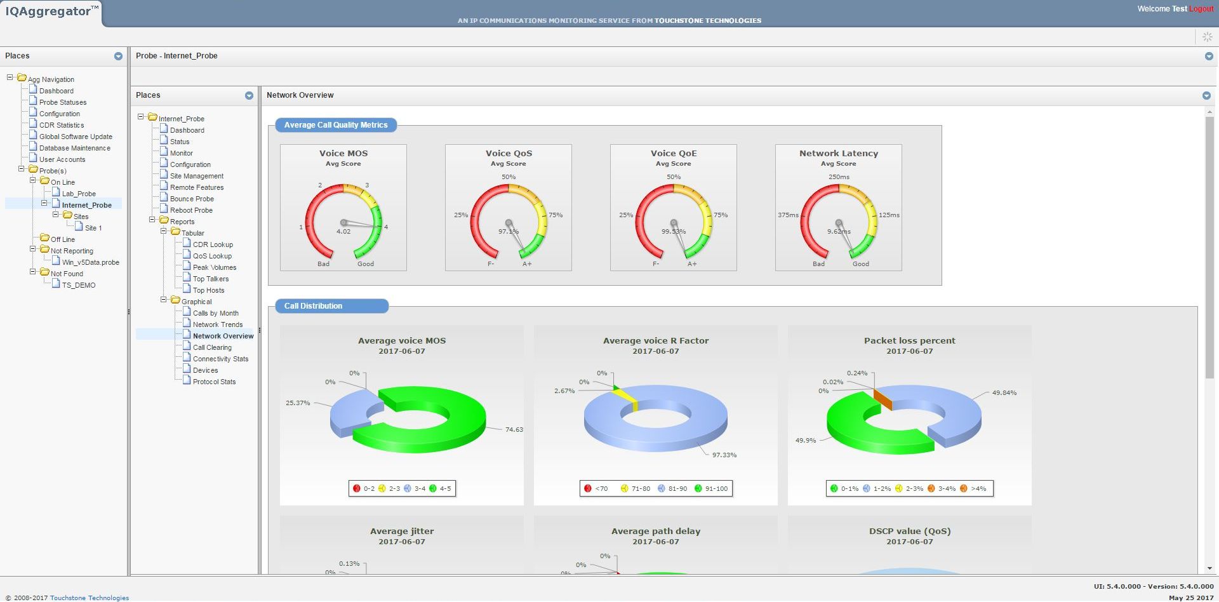Click the Internet_Probe root folder icon
1219x602 pixels.
click(152, 117)
